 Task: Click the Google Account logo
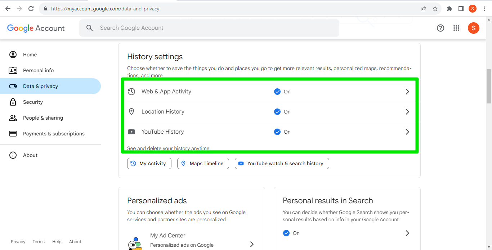click(x=36, y=28)
